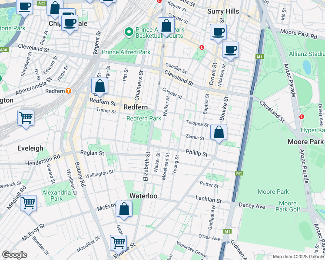This screenshot has width=325, height=260.
Task: Click the Redfern train station icon
Action: [x=68, y=91]
